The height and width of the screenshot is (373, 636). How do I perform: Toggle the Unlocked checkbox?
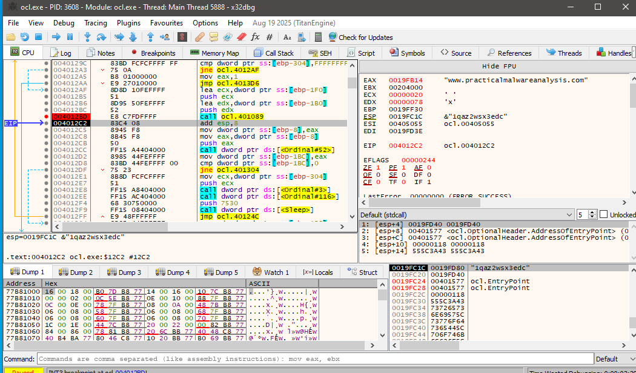coord(603,214)
